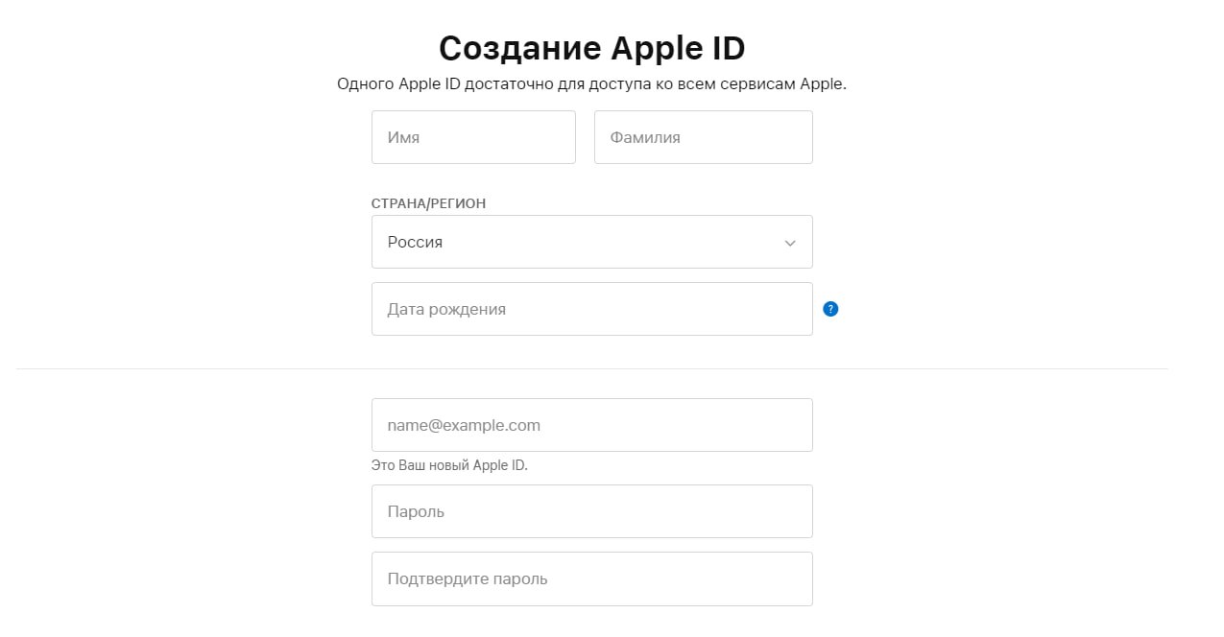Open the date of birth help icon
The image size is (1224, 637).
(x=830, y=309)
